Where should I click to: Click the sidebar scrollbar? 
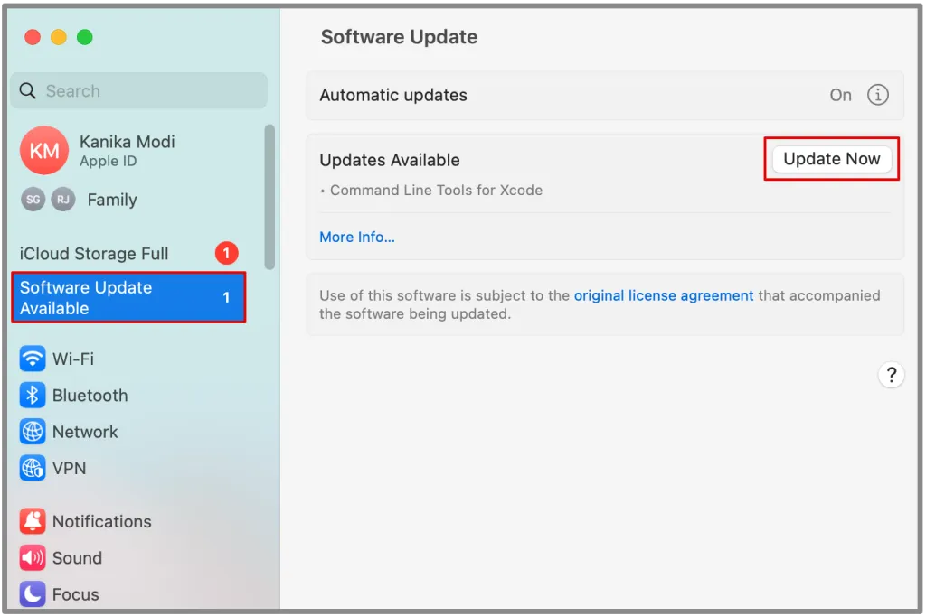pyautogui.click(x=269, y=197)
